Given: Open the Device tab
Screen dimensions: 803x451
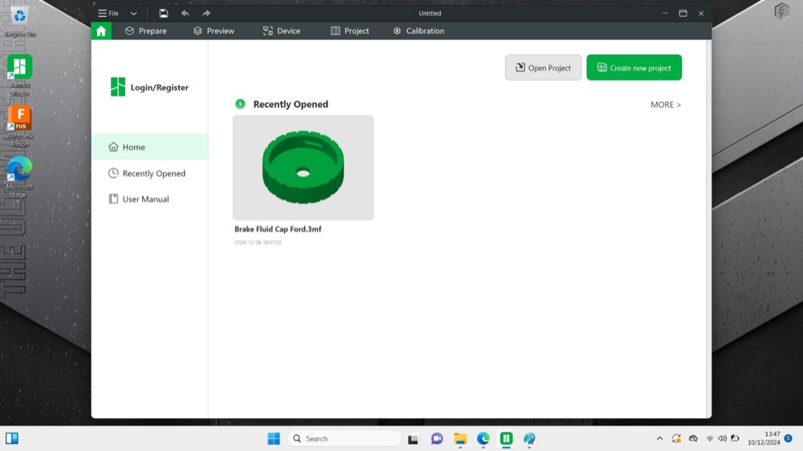Looking at the screenshot, I should pyautogui.click(x=282, y=30).
